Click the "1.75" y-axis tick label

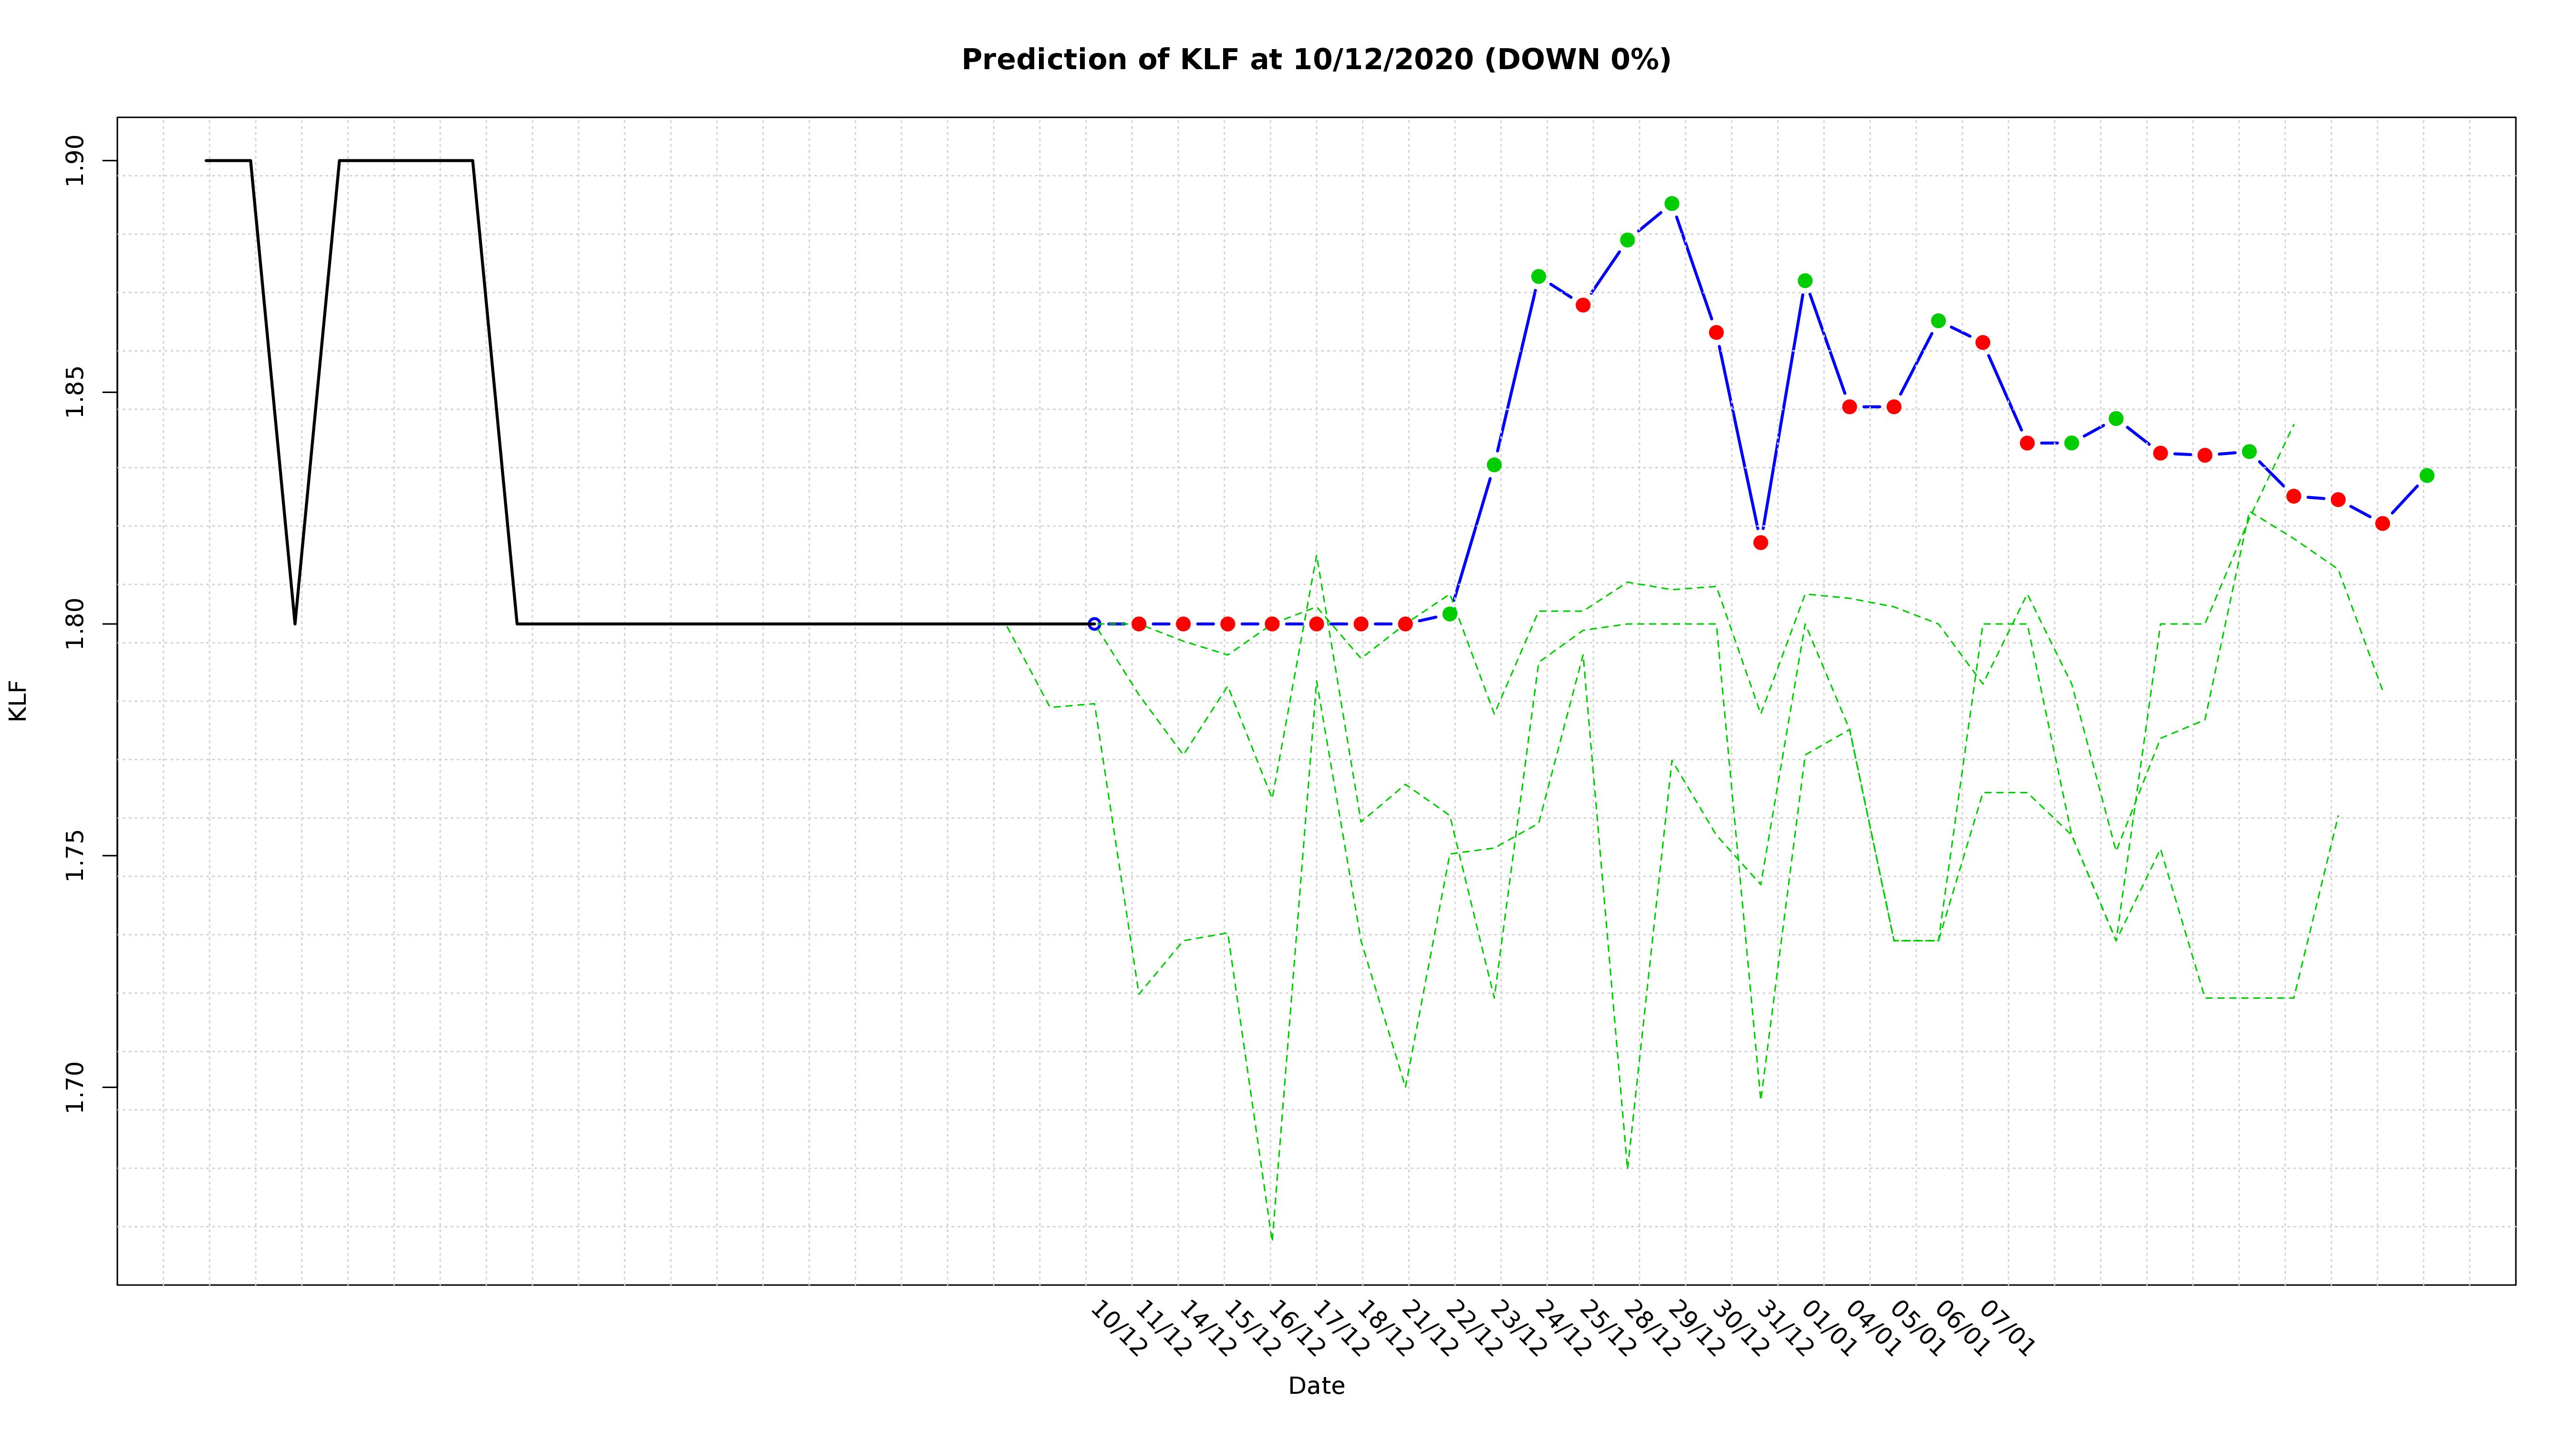click(x=76, y=856)
